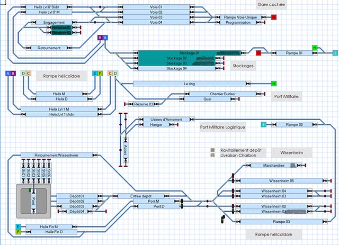Click the E connector beside Helix Fin M
The width and height of the screenshot is (339, 245).
tap(19, 227)
